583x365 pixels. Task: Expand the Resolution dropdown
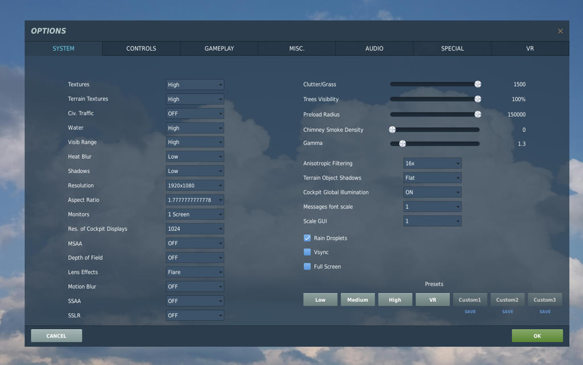195,185
